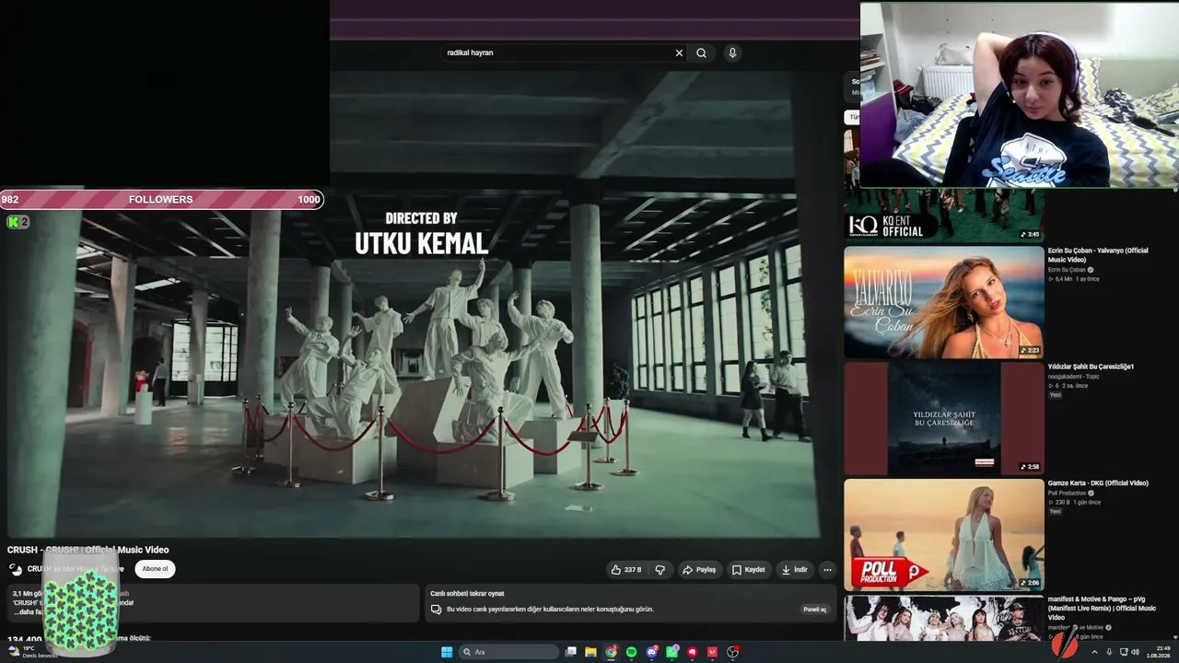Open the volume tray icon
Viewport: 1179px width, 663px height.
1136,652
